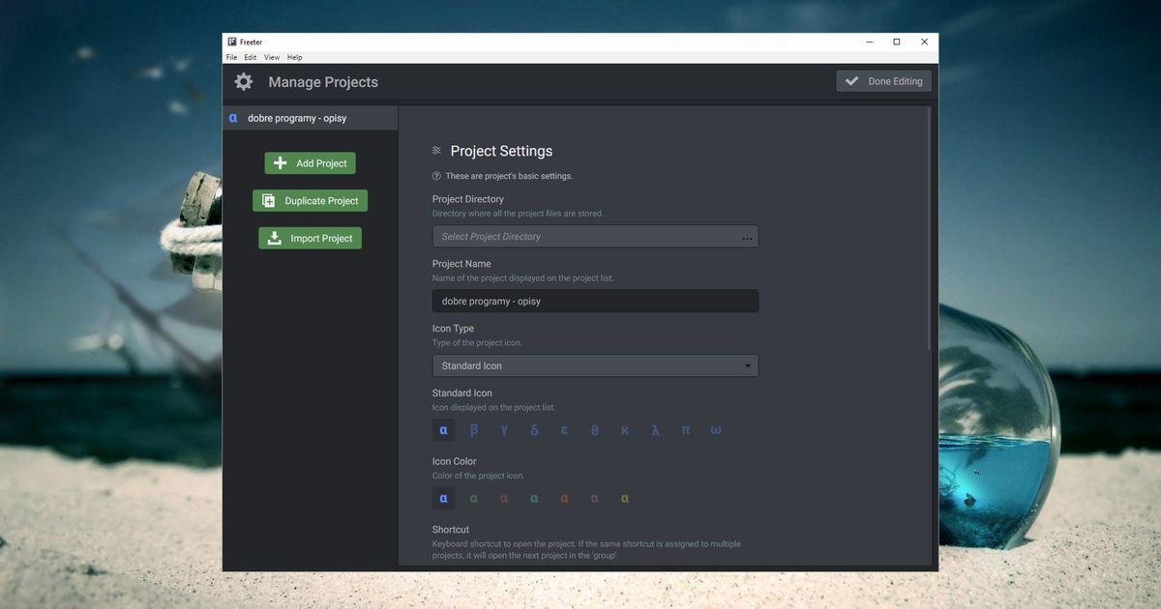Screen dimensions: 1161x609
Task: Open the Help menu
Action: (295, 58)
